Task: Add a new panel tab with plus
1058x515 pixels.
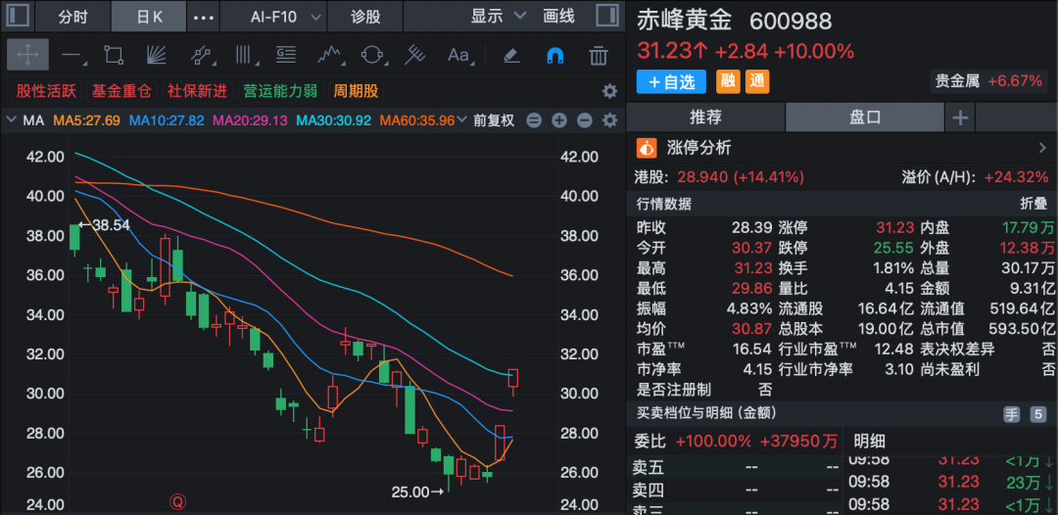Action: coord(960,117)
